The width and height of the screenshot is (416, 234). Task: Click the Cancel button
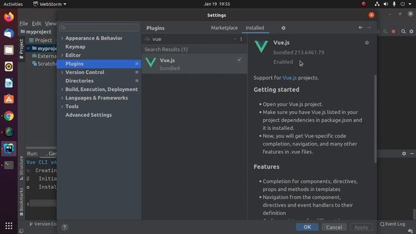tap(334, 227)
